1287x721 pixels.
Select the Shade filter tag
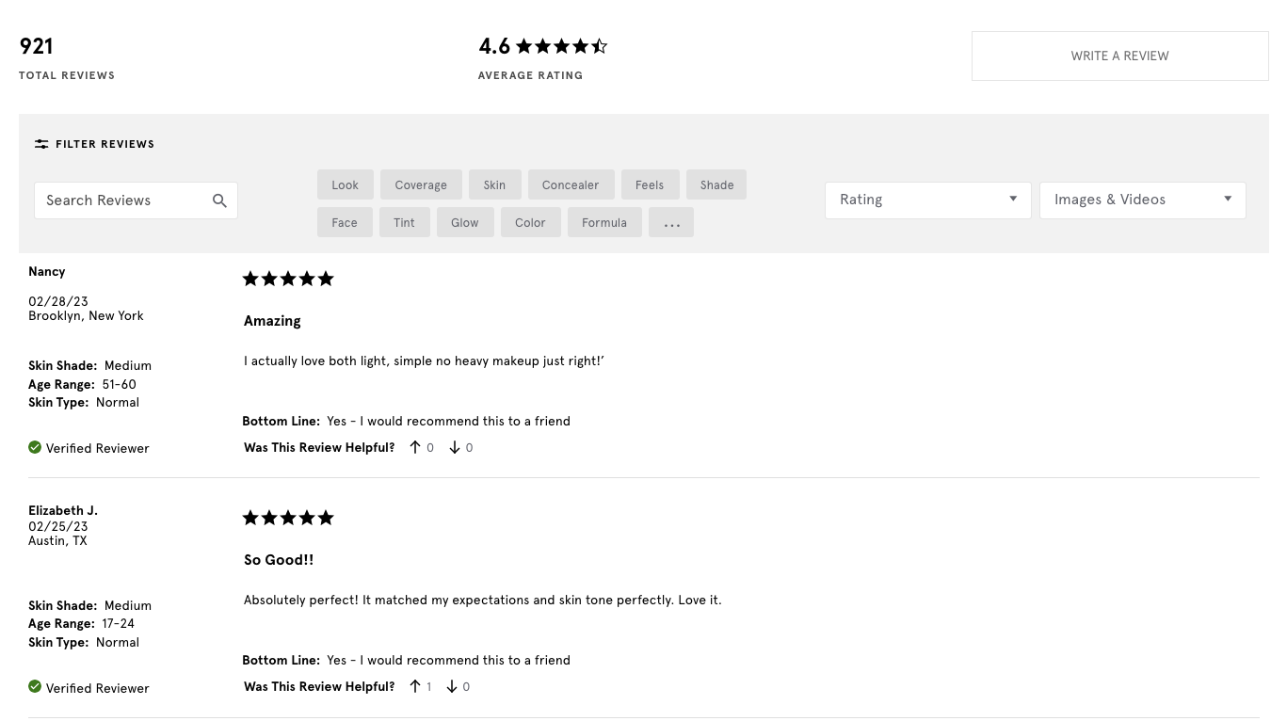point(716,185)
